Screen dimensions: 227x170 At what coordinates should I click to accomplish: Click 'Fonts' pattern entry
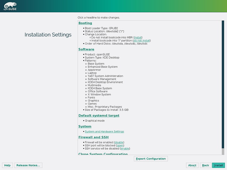[91, 98]
